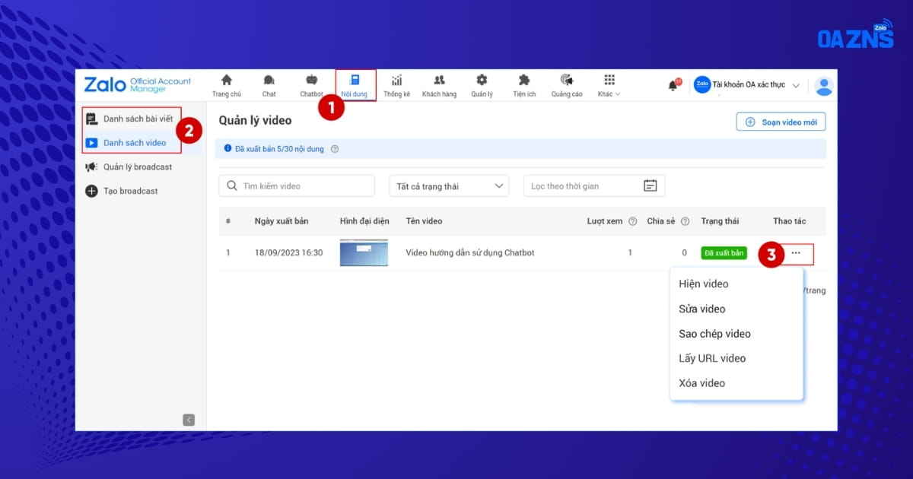Open the Chatbot tutorial video thumbnail
Screen dimensions: 913x479
point(364,252)
